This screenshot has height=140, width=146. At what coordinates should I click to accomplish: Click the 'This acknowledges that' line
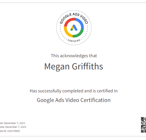pos(74,56)
